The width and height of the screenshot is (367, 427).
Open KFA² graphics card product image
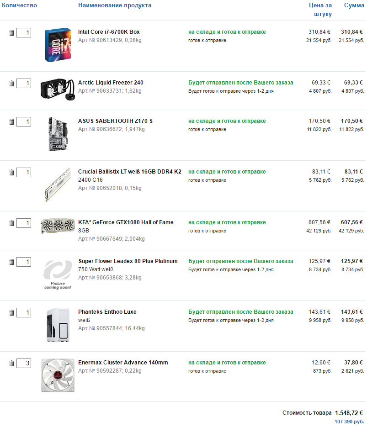pos(58,226)
